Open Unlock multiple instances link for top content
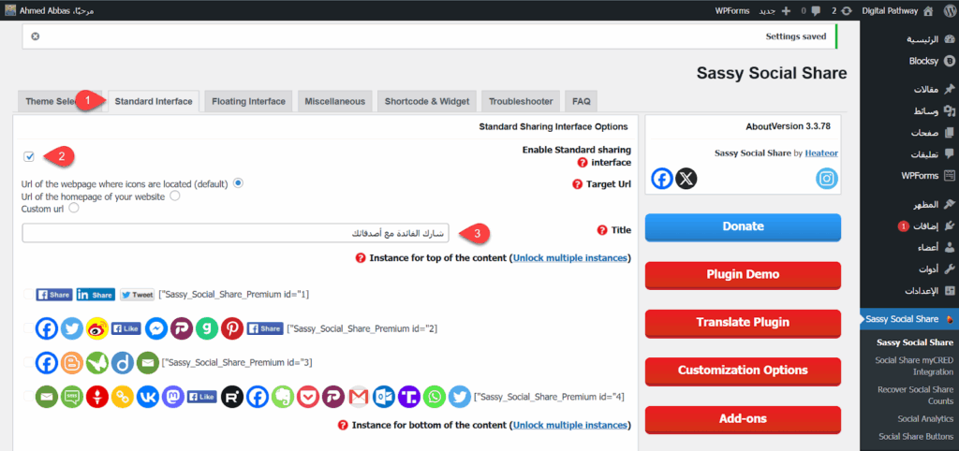 (570, 258)
